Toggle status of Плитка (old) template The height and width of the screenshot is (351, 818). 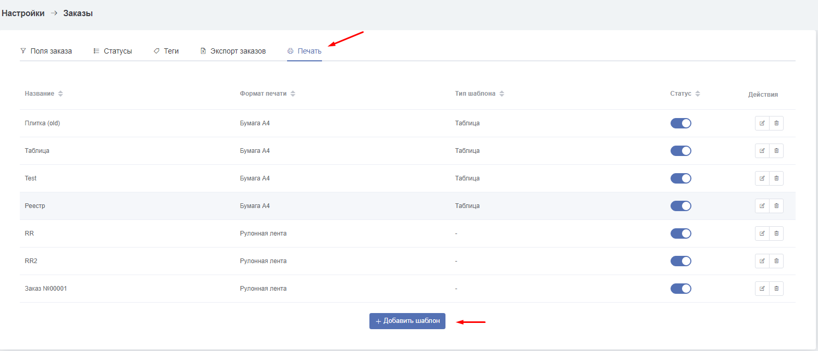point(680,123)
